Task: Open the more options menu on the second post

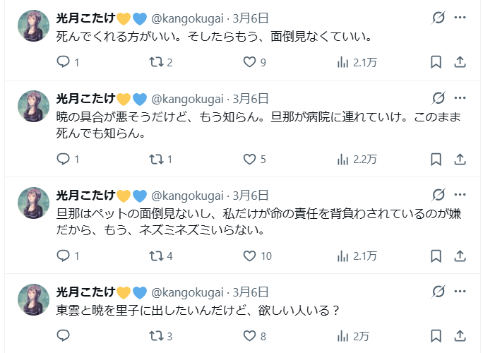Action: pos(460,97)
